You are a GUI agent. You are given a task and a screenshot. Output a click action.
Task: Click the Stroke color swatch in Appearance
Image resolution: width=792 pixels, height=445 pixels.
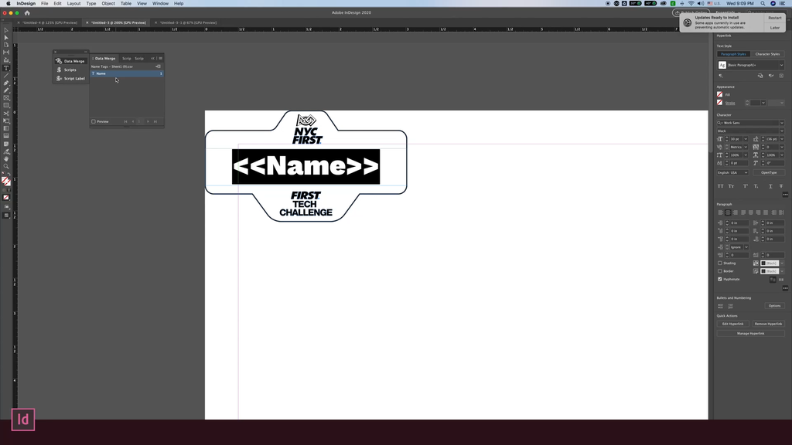(x=719, y=103)
